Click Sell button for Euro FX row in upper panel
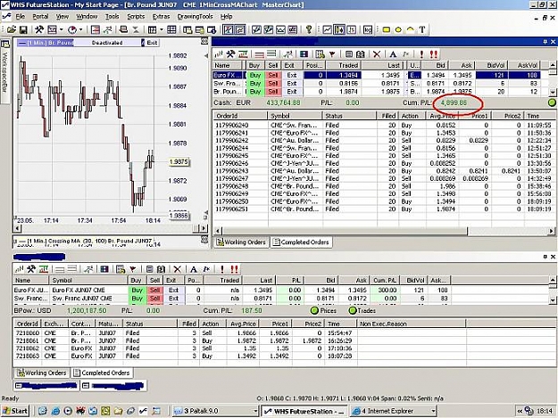 [272, 75]
